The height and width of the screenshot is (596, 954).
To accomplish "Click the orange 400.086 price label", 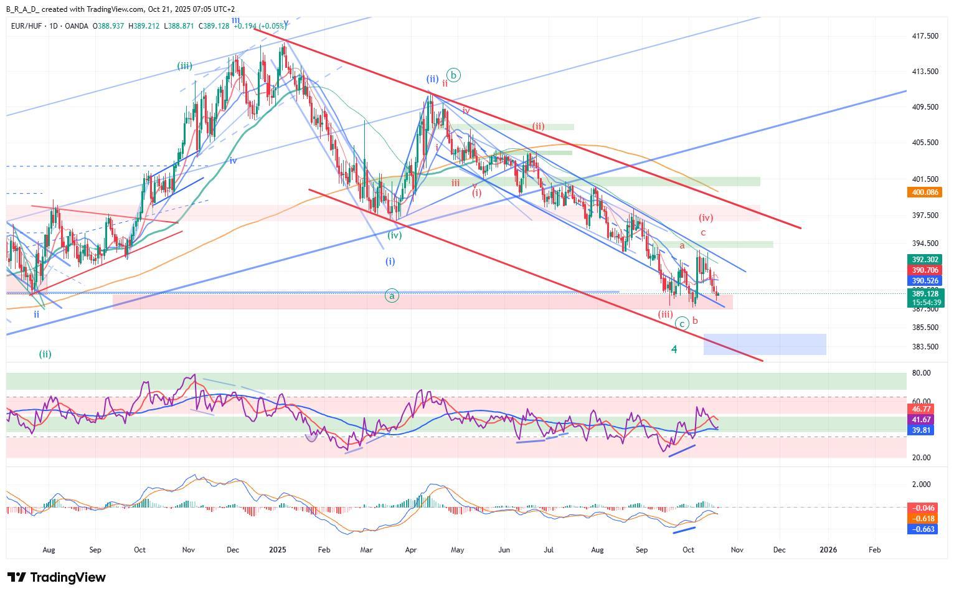I will tap(924, 192).
